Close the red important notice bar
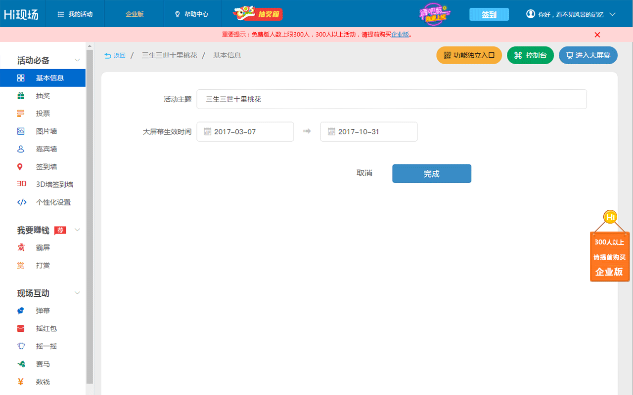The width and height of the screenshot is (633, 395). pyautogui.click(x=597, y=35)
